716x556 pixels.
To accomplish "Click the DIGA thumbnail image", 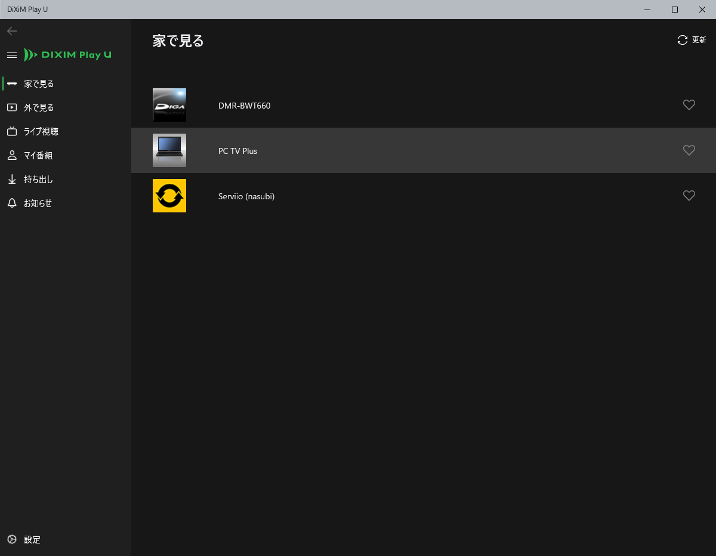I will pyautogui.click(x=169, y=105).
